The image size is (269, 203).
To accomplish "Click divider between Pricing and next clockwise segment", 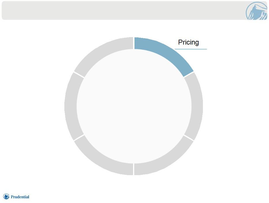I will tap(189, 74).
